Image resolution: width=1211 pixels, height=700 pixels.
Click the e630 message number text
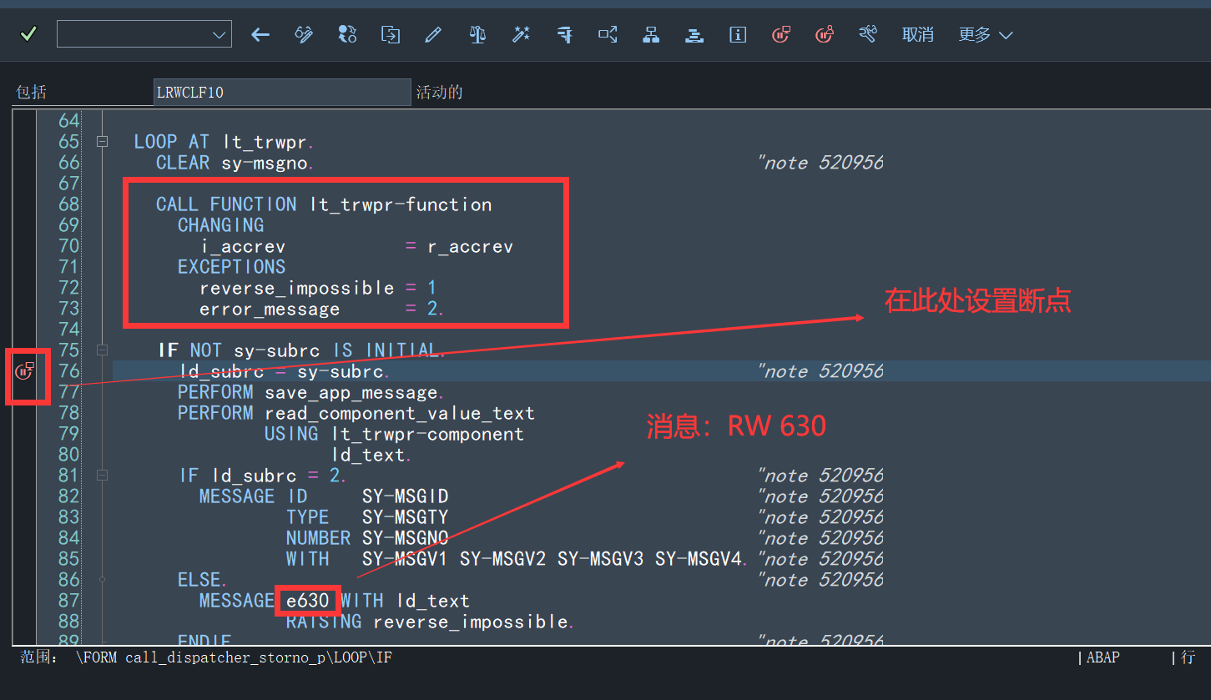(308, 601)
